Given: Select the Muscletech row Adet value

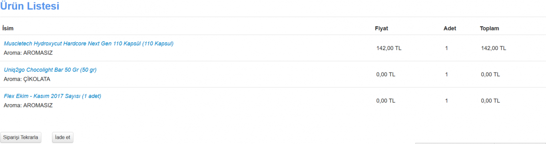Looking at the screenshot, I should point(446,48).
